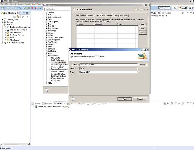Click the yellow Suspend debug icon
Viewport: 194px width, 150px height.
[29, 8]
